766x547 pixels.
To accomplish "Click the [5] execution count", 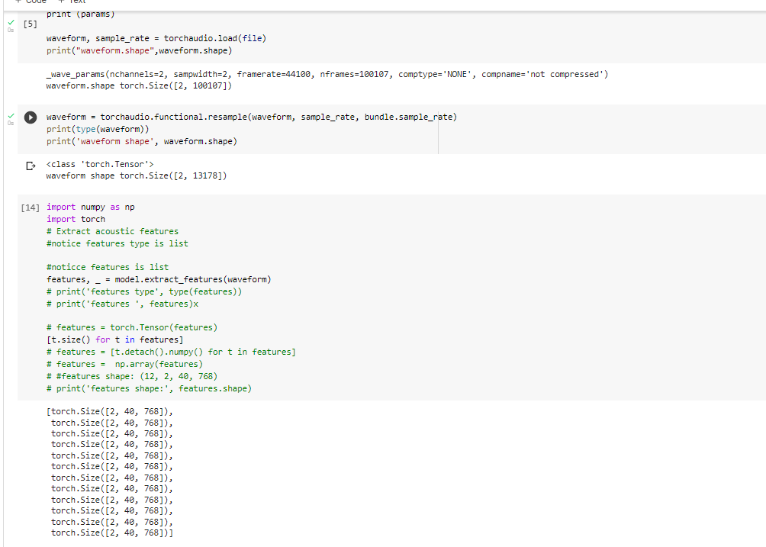I will coord(31,24).
